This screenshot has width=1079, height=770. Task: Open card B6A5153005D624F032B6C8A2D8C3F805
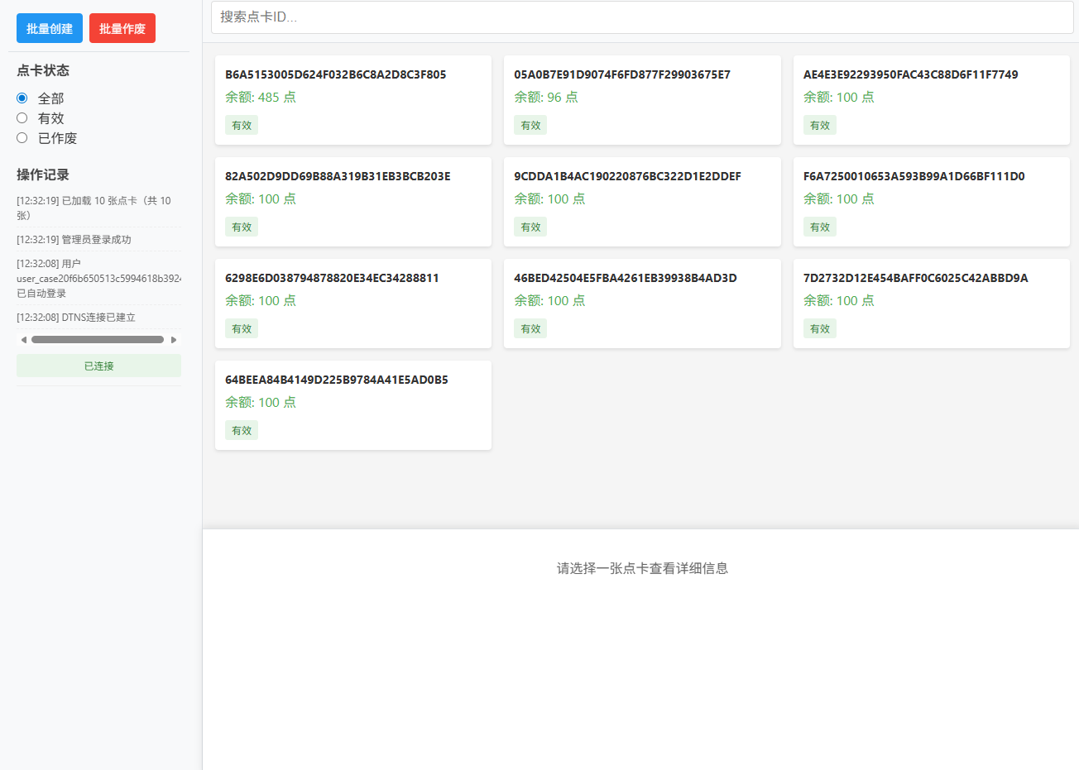[x=353, y=99]
